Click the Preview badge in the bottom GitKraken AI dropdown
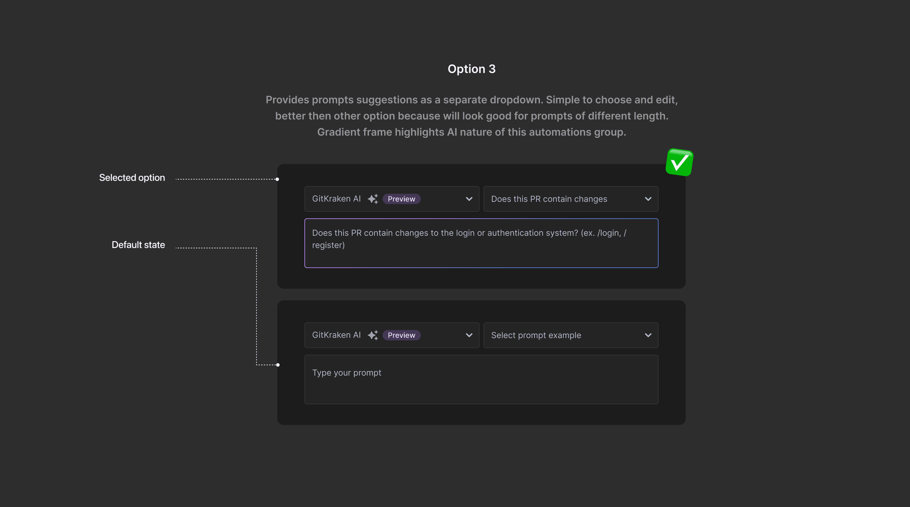Image resolution: width=910 pixels, height=507 pixels. point(401,335)
